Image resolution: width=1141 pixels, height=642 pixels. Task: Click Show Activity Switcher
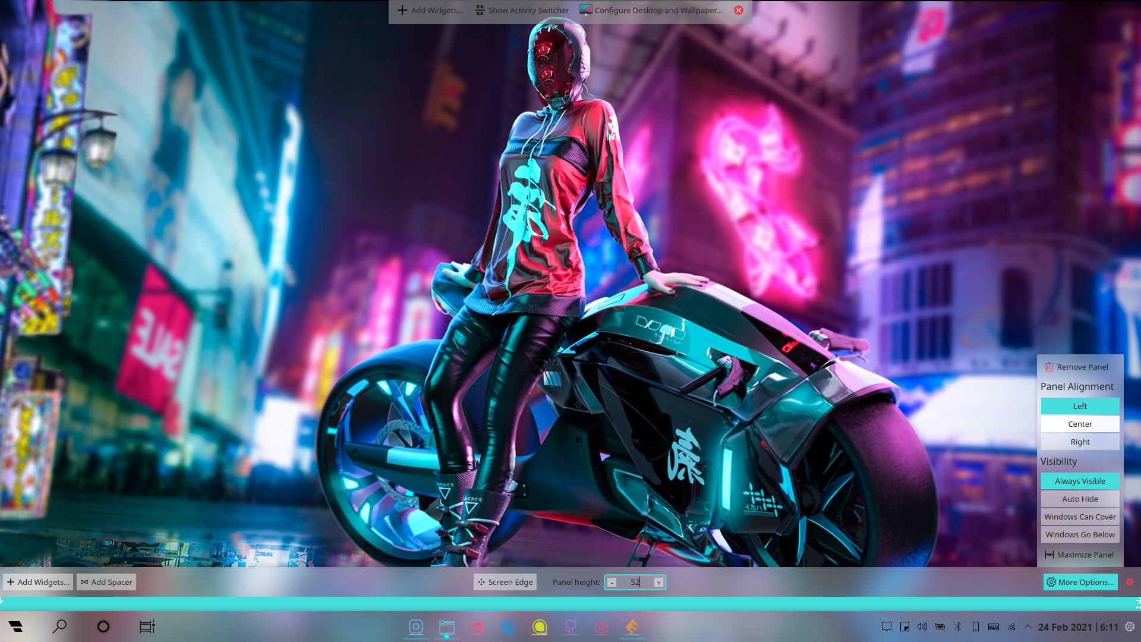point(522,10)
